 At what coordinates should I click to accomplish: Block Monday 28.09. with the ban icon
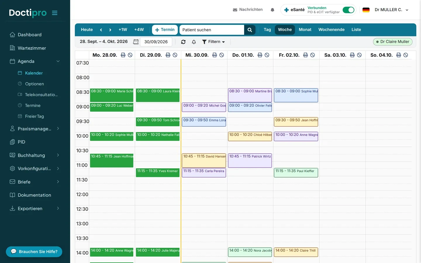[130, 55]
